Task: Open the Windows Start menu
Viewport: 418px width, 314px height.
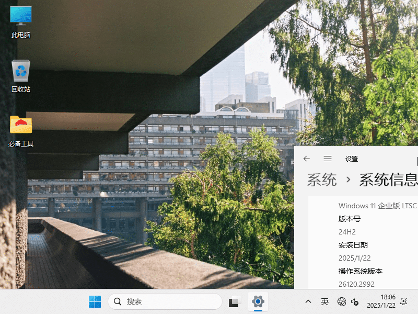Action: coord(95,302)
